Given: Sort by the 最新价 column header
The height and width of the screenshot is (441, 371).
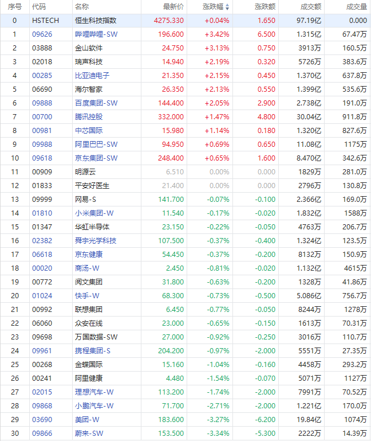Looking at the screenshot, I should tap(173, 7).
